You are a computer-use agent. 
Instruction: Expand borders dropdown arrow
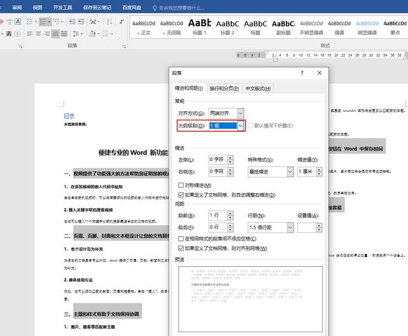pos(112,34)
